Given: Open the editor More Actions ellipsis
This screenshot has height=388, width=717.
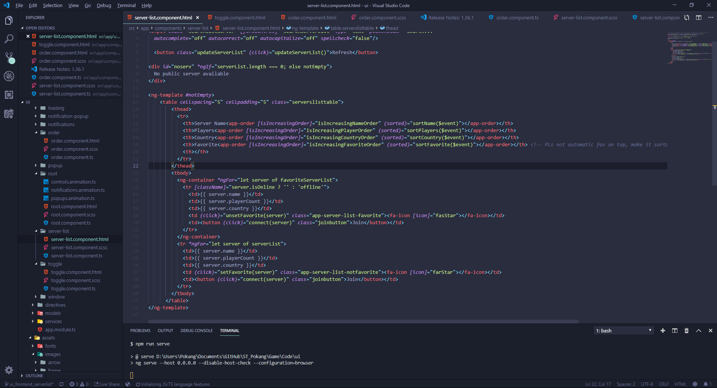Looking at the screenshot, I should 711,18.
